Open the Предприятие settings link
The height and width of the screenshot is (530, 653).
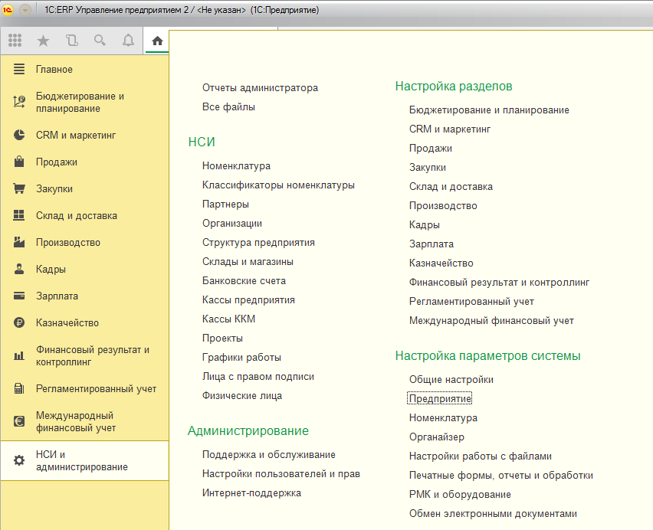click(440, 399)
